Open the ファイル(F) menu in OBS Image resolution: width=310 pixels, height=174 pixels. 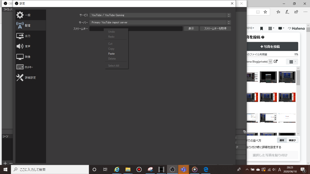click(8, 10)
